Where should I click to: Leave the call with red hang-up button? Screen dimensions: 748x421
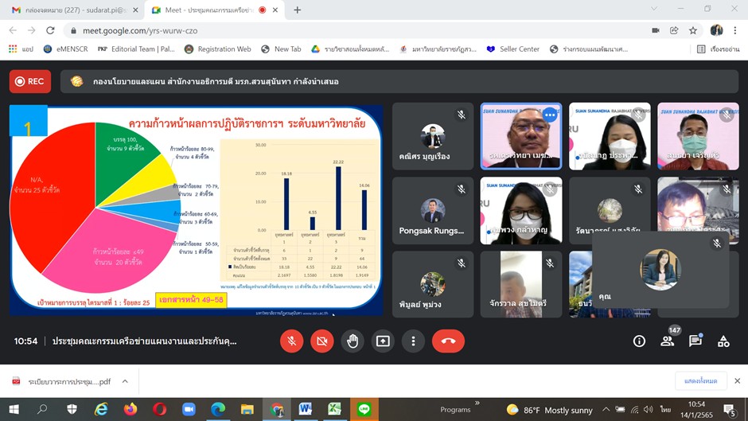coord(448,341)
